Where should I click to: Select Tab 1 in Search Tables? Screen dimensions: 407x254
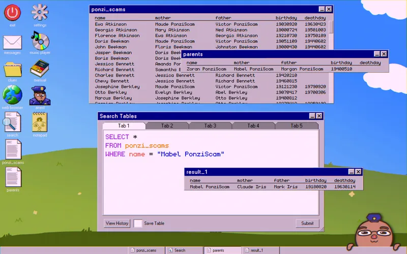[124, 125]
